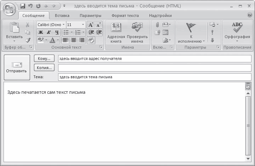Open the Параметры group dialog launcher
255x166 pixels.
[x=218, y=47]
